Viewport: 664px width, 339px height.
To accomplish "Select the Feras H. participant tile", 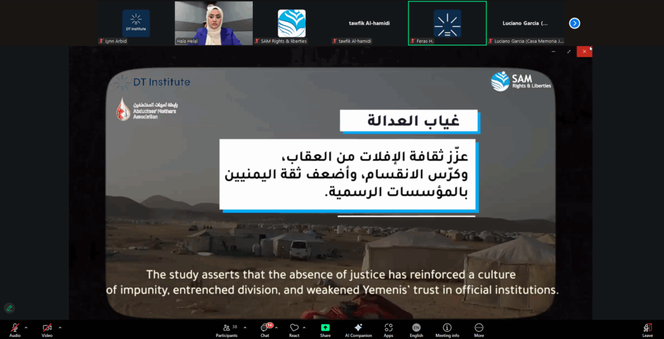I will click(x=447, y=23).
